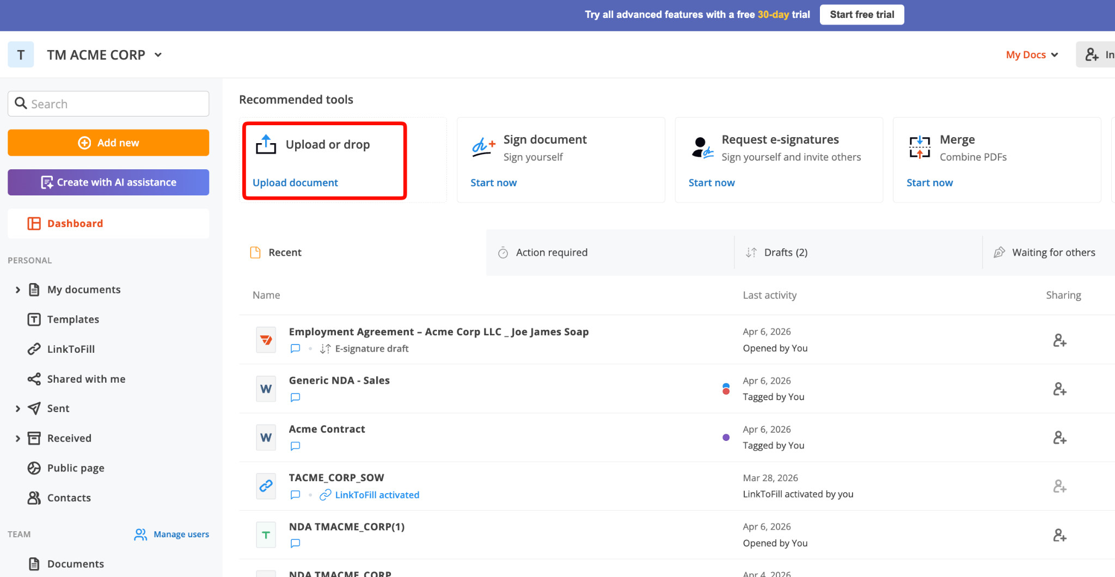Click Start now under Sign document

click(x=494, y=183)
